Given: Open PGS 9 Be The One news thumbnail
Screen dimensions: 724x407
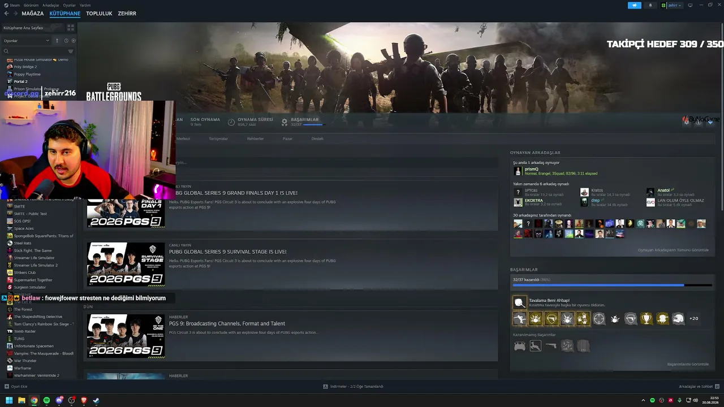Looking at the screenshot, I should 126,336.
